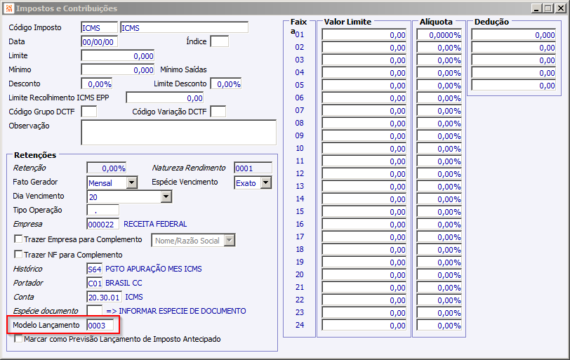Close the Impostos e Contribuições window
This screenshot has height=360, width=570.
click(x=561, y=8)
